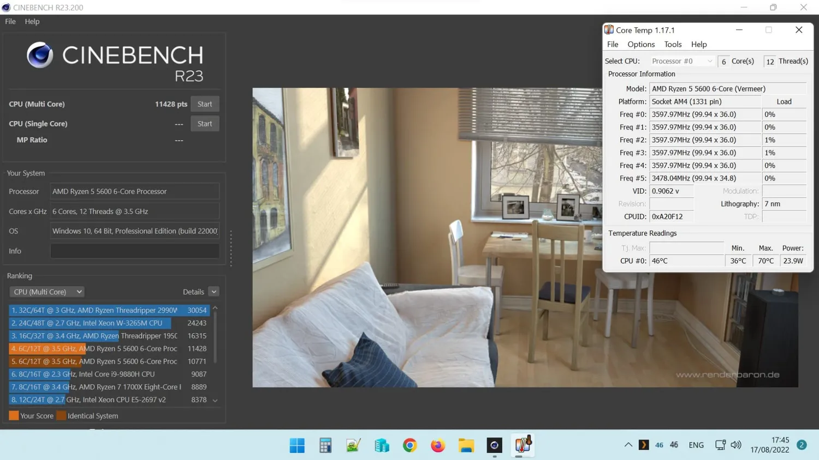Image resolution: width=819 pixels, height=460 pixels.
Task: Click the Info input field
Action: pyautogui.click(x=135, y=251)
